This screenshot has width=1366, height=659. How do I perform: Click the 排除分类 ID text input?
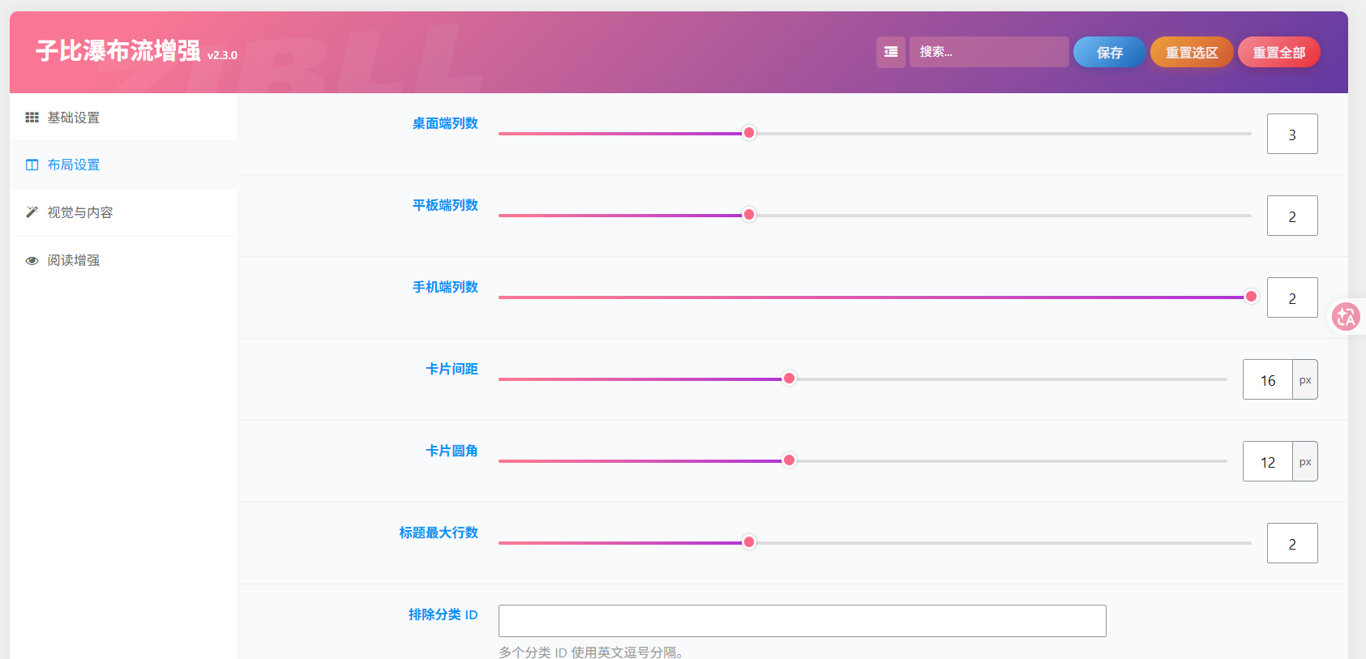[802, 621]
